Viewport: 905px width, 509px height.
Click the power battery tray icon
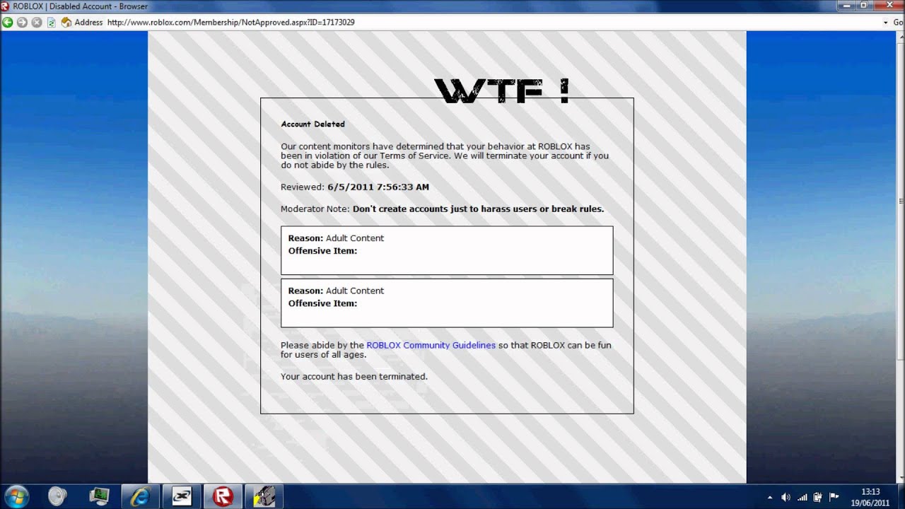coord(818,497)
